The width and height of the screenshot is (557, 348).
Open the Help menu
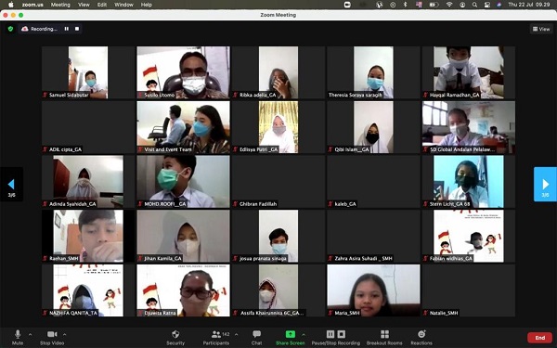click(147, 5)
